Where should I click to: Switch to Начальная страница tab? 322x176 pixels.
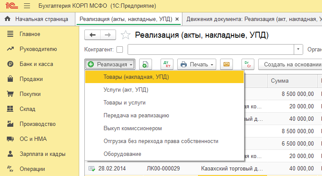click(x=38, y=19)
